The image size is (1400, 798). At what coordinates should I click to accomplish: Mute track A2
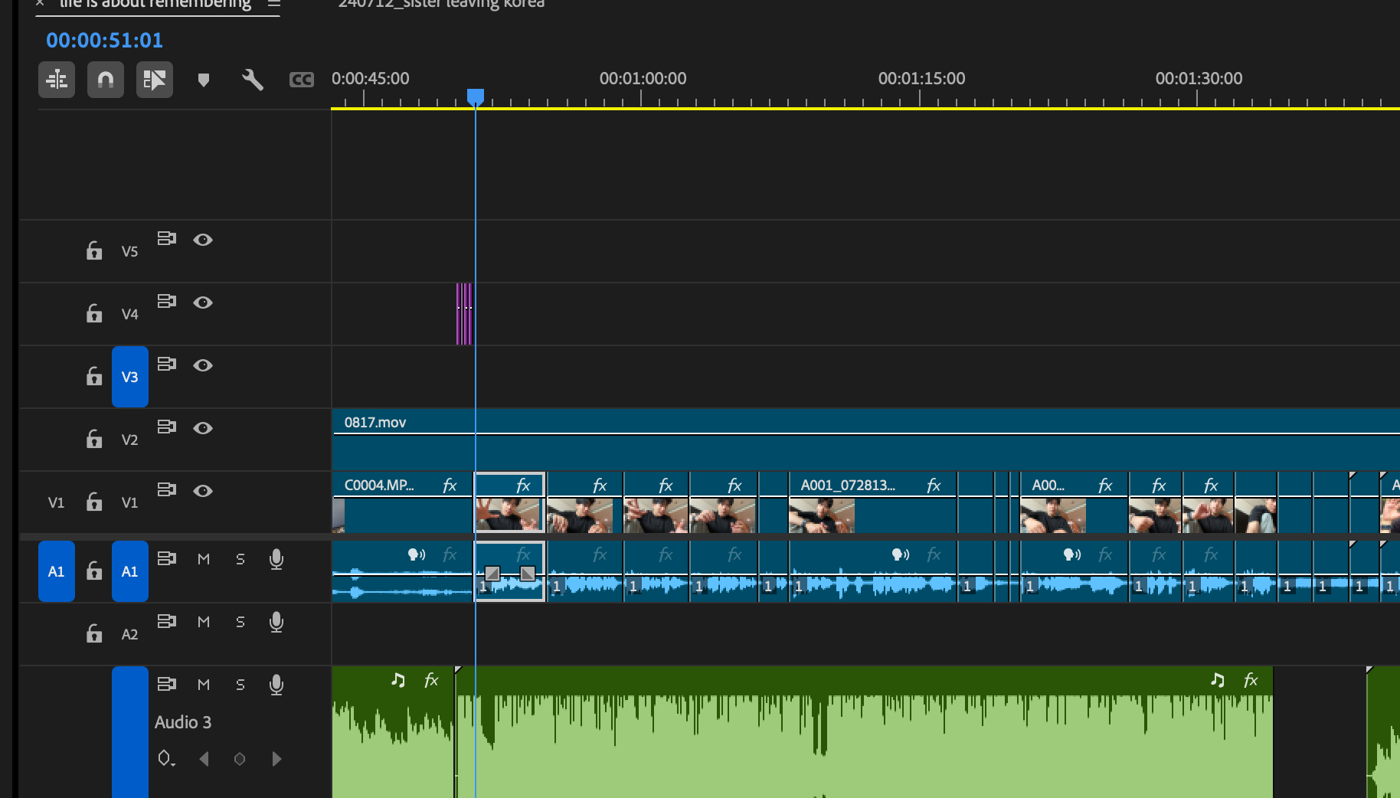coord(204,622)
